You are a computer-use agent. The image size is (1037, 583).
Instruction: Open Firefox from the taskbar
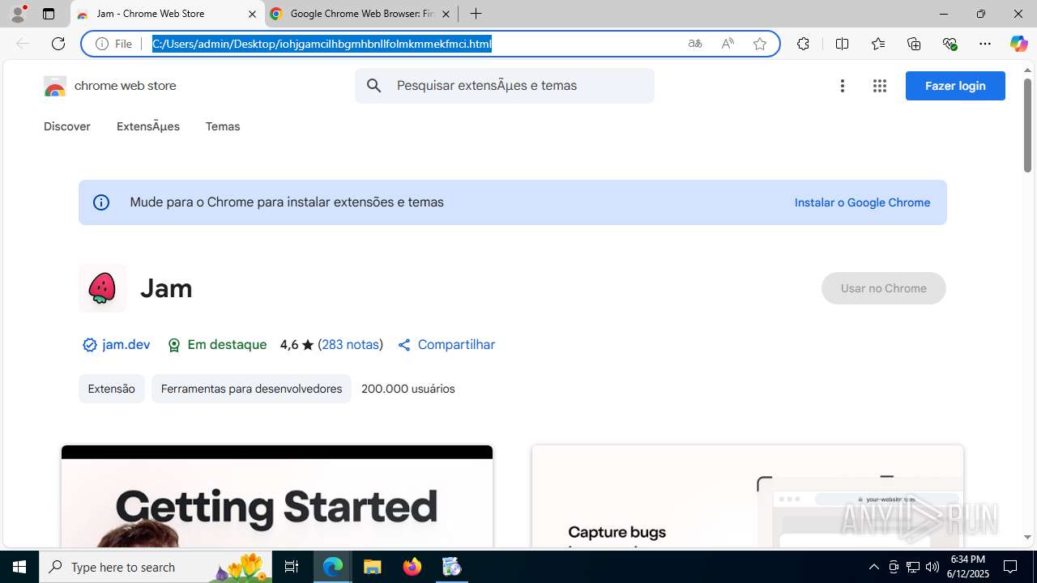tap(412, 567)
